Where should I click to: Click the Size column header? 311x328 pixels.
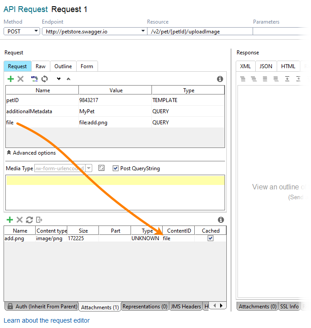point(83,230)
